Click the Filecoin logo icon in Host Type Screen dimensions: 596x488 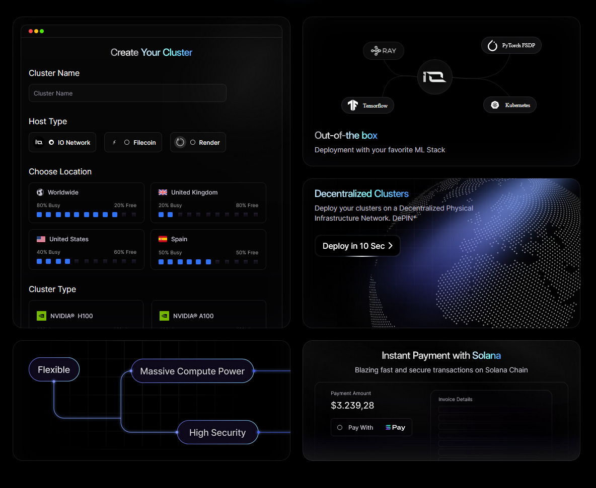114,142
